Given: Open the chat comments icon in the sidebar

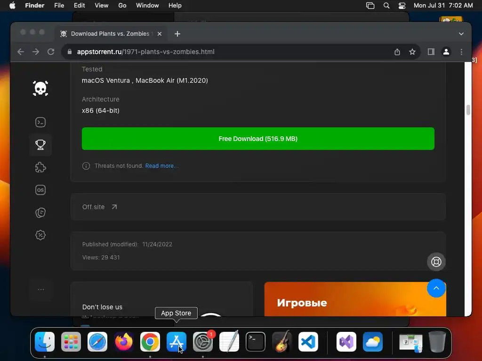Looking at the screenshot, I should [40, 212].
